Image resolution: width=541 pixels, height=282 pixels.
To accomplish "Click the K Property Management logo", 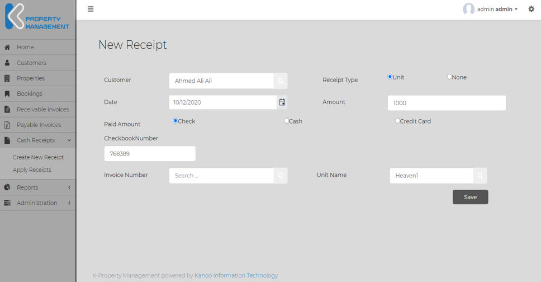I will [x=37, y=18].
